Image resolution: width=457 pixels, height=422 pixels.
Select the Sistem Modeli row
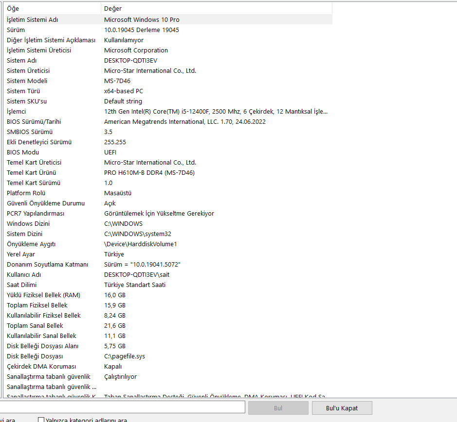tap(169, 81)
